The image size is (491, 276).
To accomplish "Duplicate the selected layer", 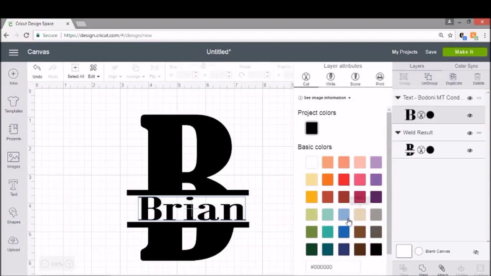I will point(454,79).
